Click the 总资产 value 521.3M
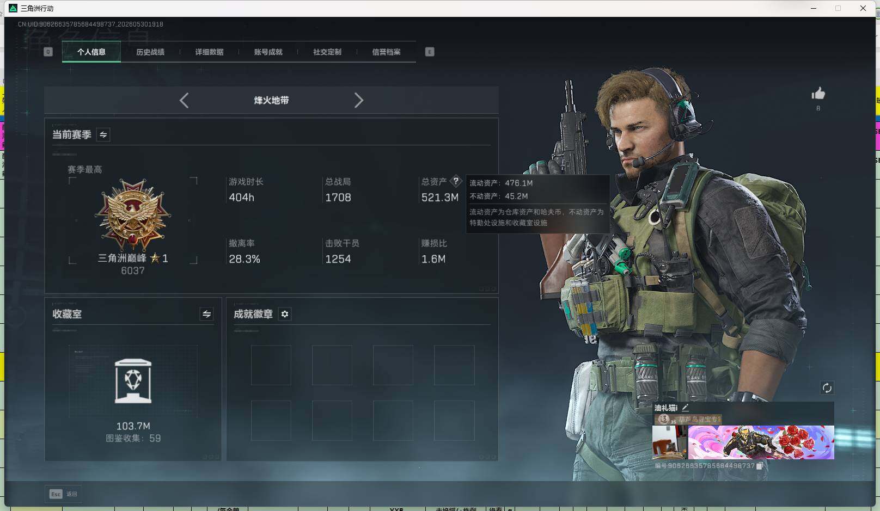The width and height of the screenshot is (880, 511). (440, 198)
